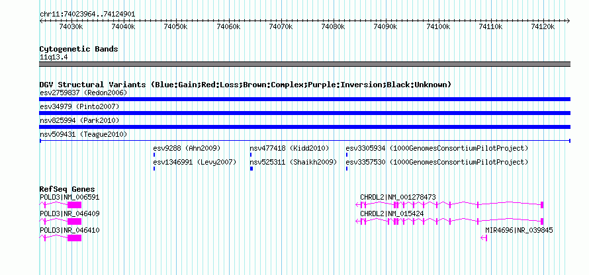Select the nsv477418 (Kidd2010) variant marker

[251, 155]
